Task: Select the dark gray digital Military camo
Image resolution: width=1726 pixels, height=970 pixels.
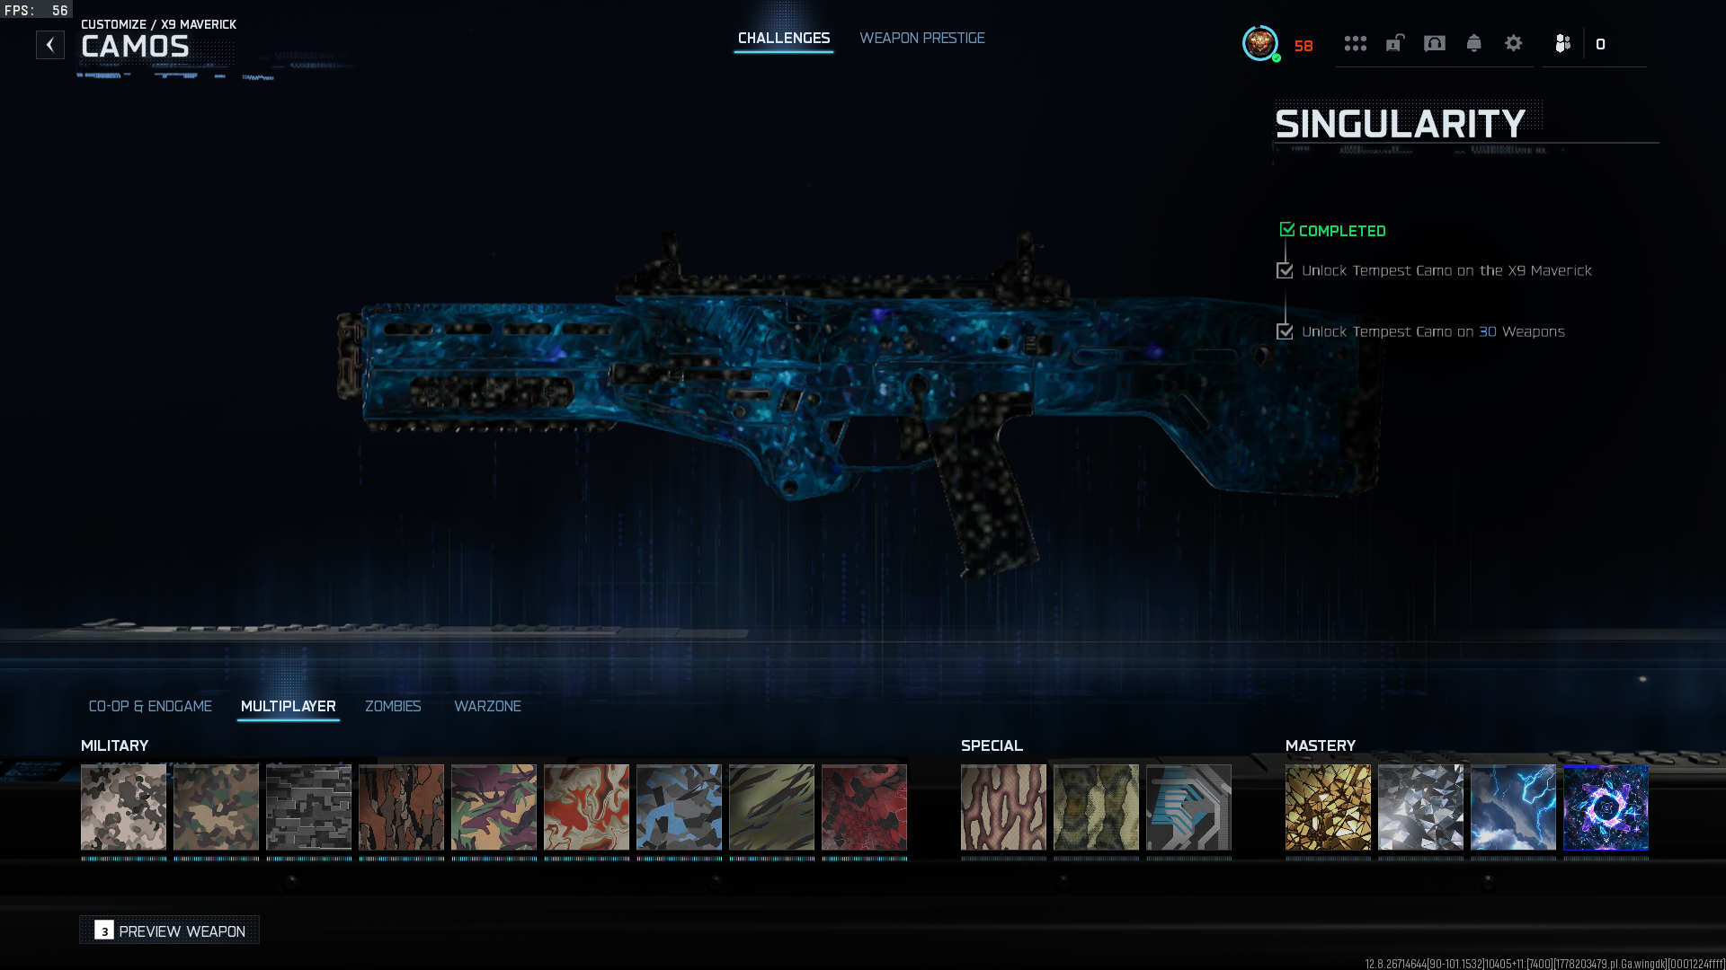Action: [309, 807]
